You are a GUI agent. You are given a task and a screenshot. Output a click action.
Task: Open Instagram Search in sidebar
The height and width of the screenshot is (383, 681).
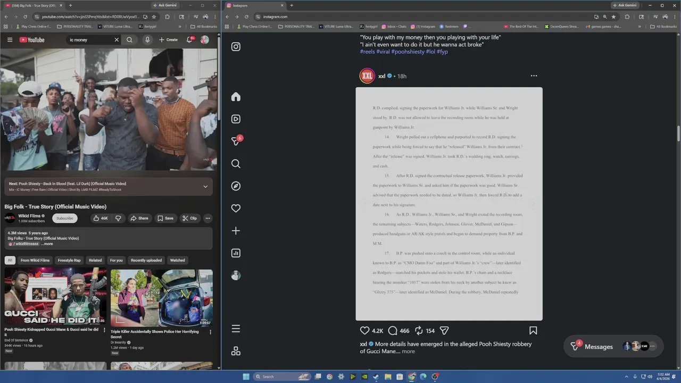pos(236,164)
